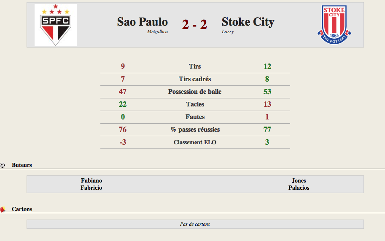Click scorer Palacios
Image resolution: width=385 pixels, height=241 pixels.
click(x=299, y=188)
